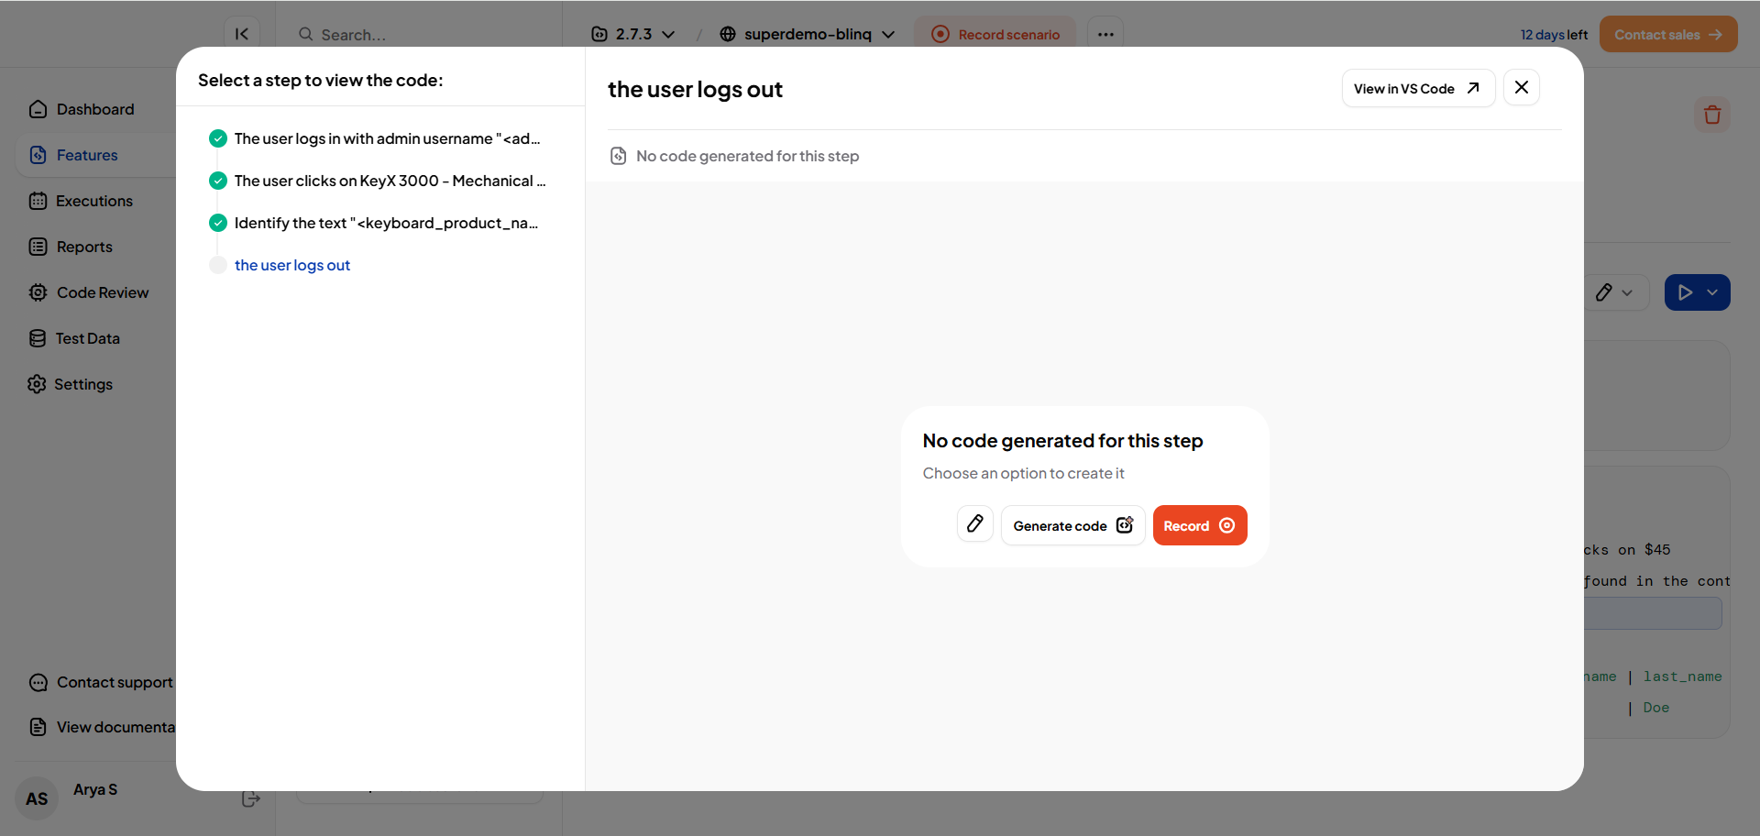Click the pencil edit icon in the no-code card
Image resolution: width=1760 pixels, height=836 pixels.
click(x=974, y=524)
